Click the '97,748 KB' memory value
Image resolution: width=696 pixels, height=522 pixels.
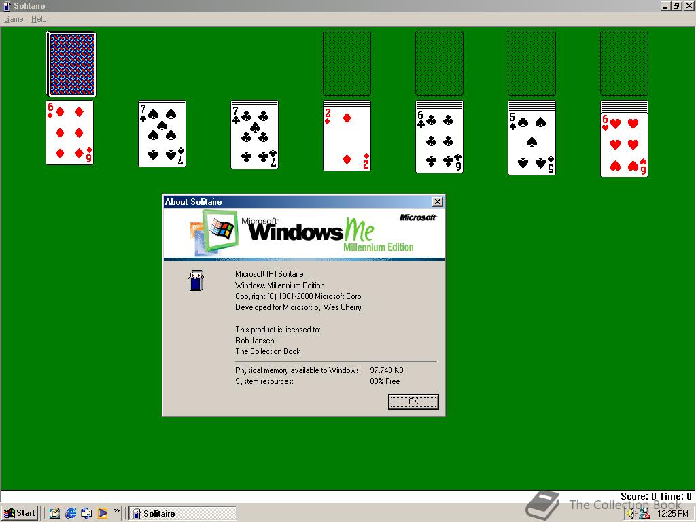point(387,370)
